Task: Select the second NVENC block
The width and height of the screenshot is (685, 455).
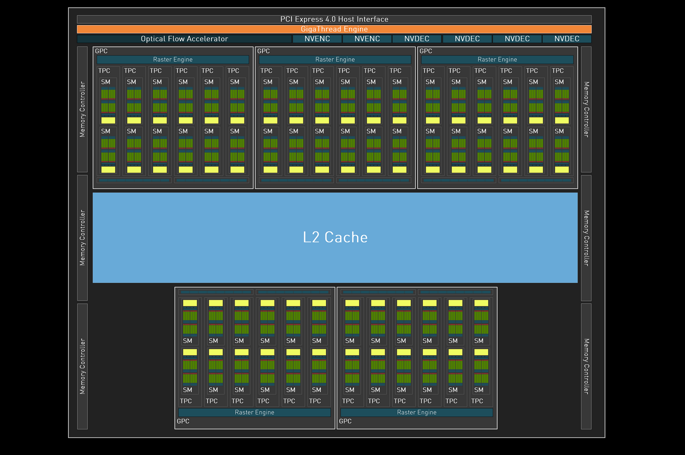Action: [x=367, y=39]
